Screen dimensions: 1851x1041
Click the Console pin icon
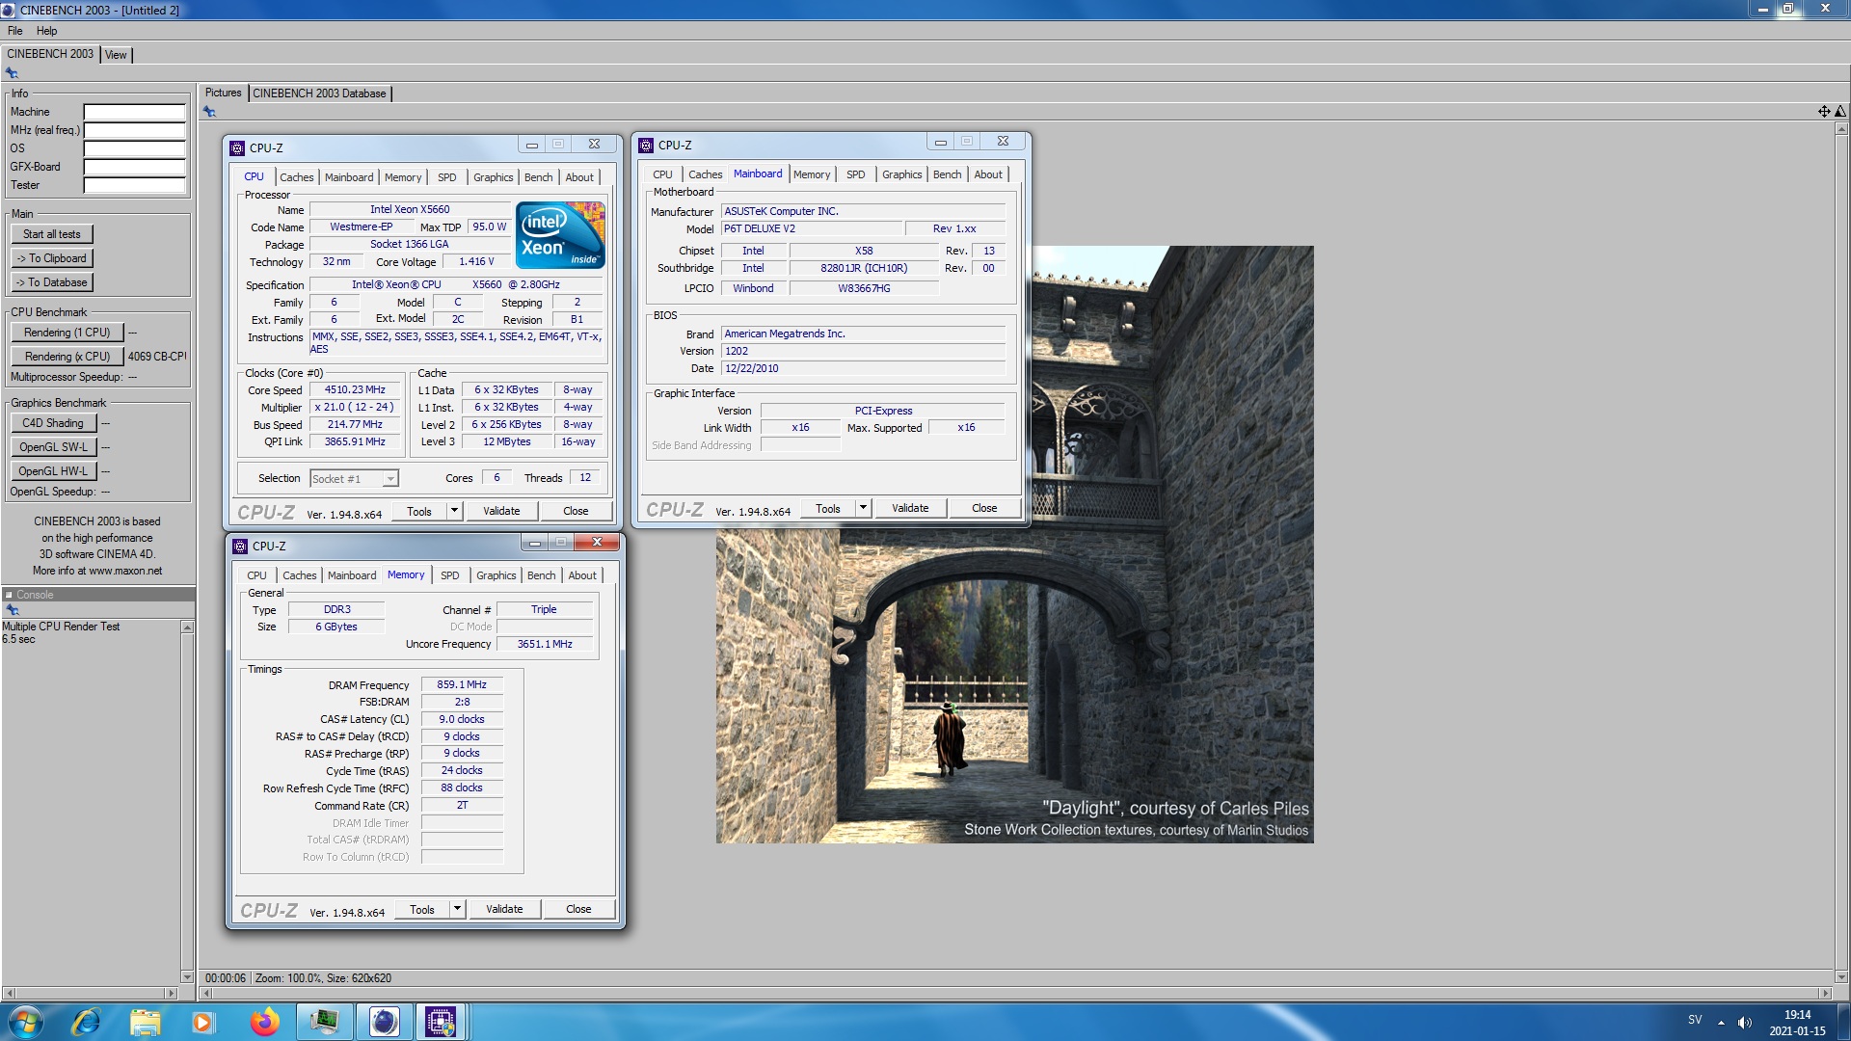coord(12,610)
